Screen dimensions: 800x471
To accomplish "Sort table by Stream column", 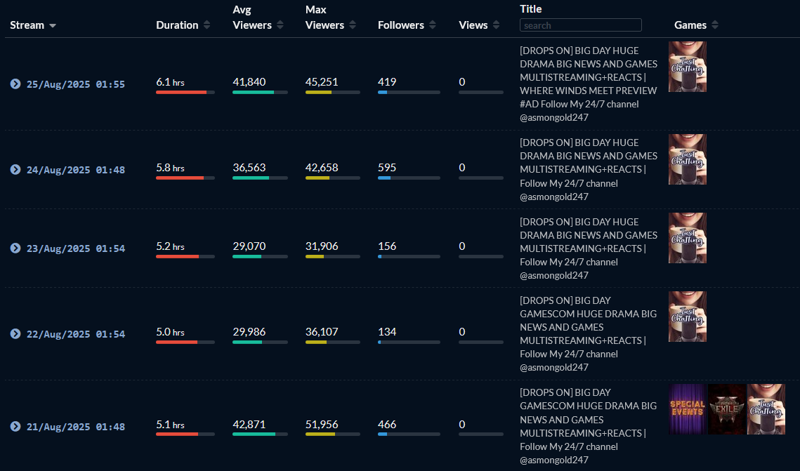I will (x=33, y=25).
